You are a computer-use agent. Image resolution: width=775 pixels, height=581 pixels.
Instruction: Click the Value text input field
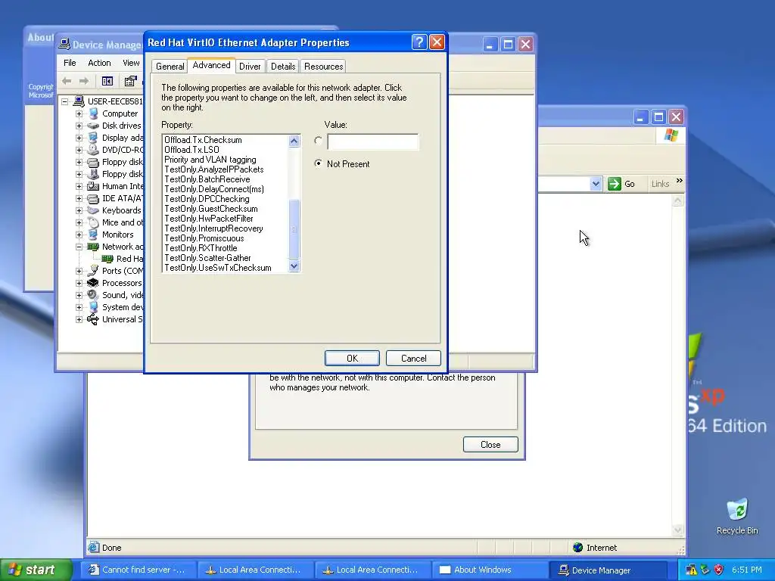pos(372,141)
